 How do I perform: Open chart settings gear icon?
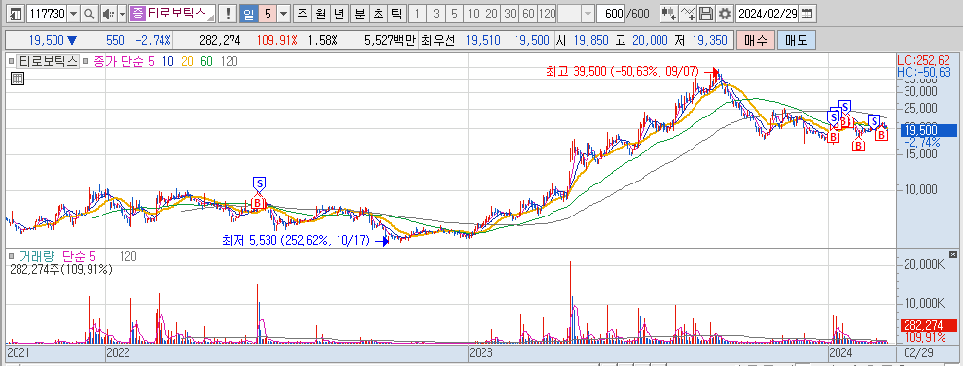click(725, 14)
